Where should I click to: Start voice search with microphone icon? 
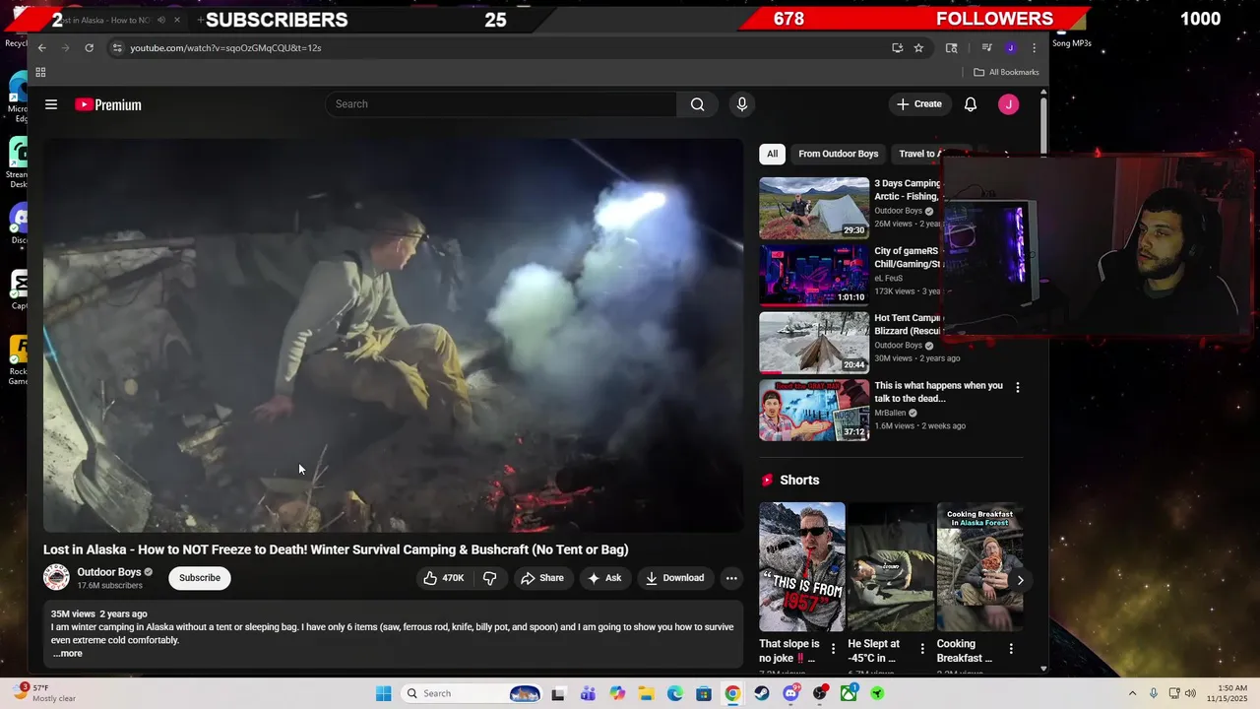pyautogui.click(x=742, y=104)
